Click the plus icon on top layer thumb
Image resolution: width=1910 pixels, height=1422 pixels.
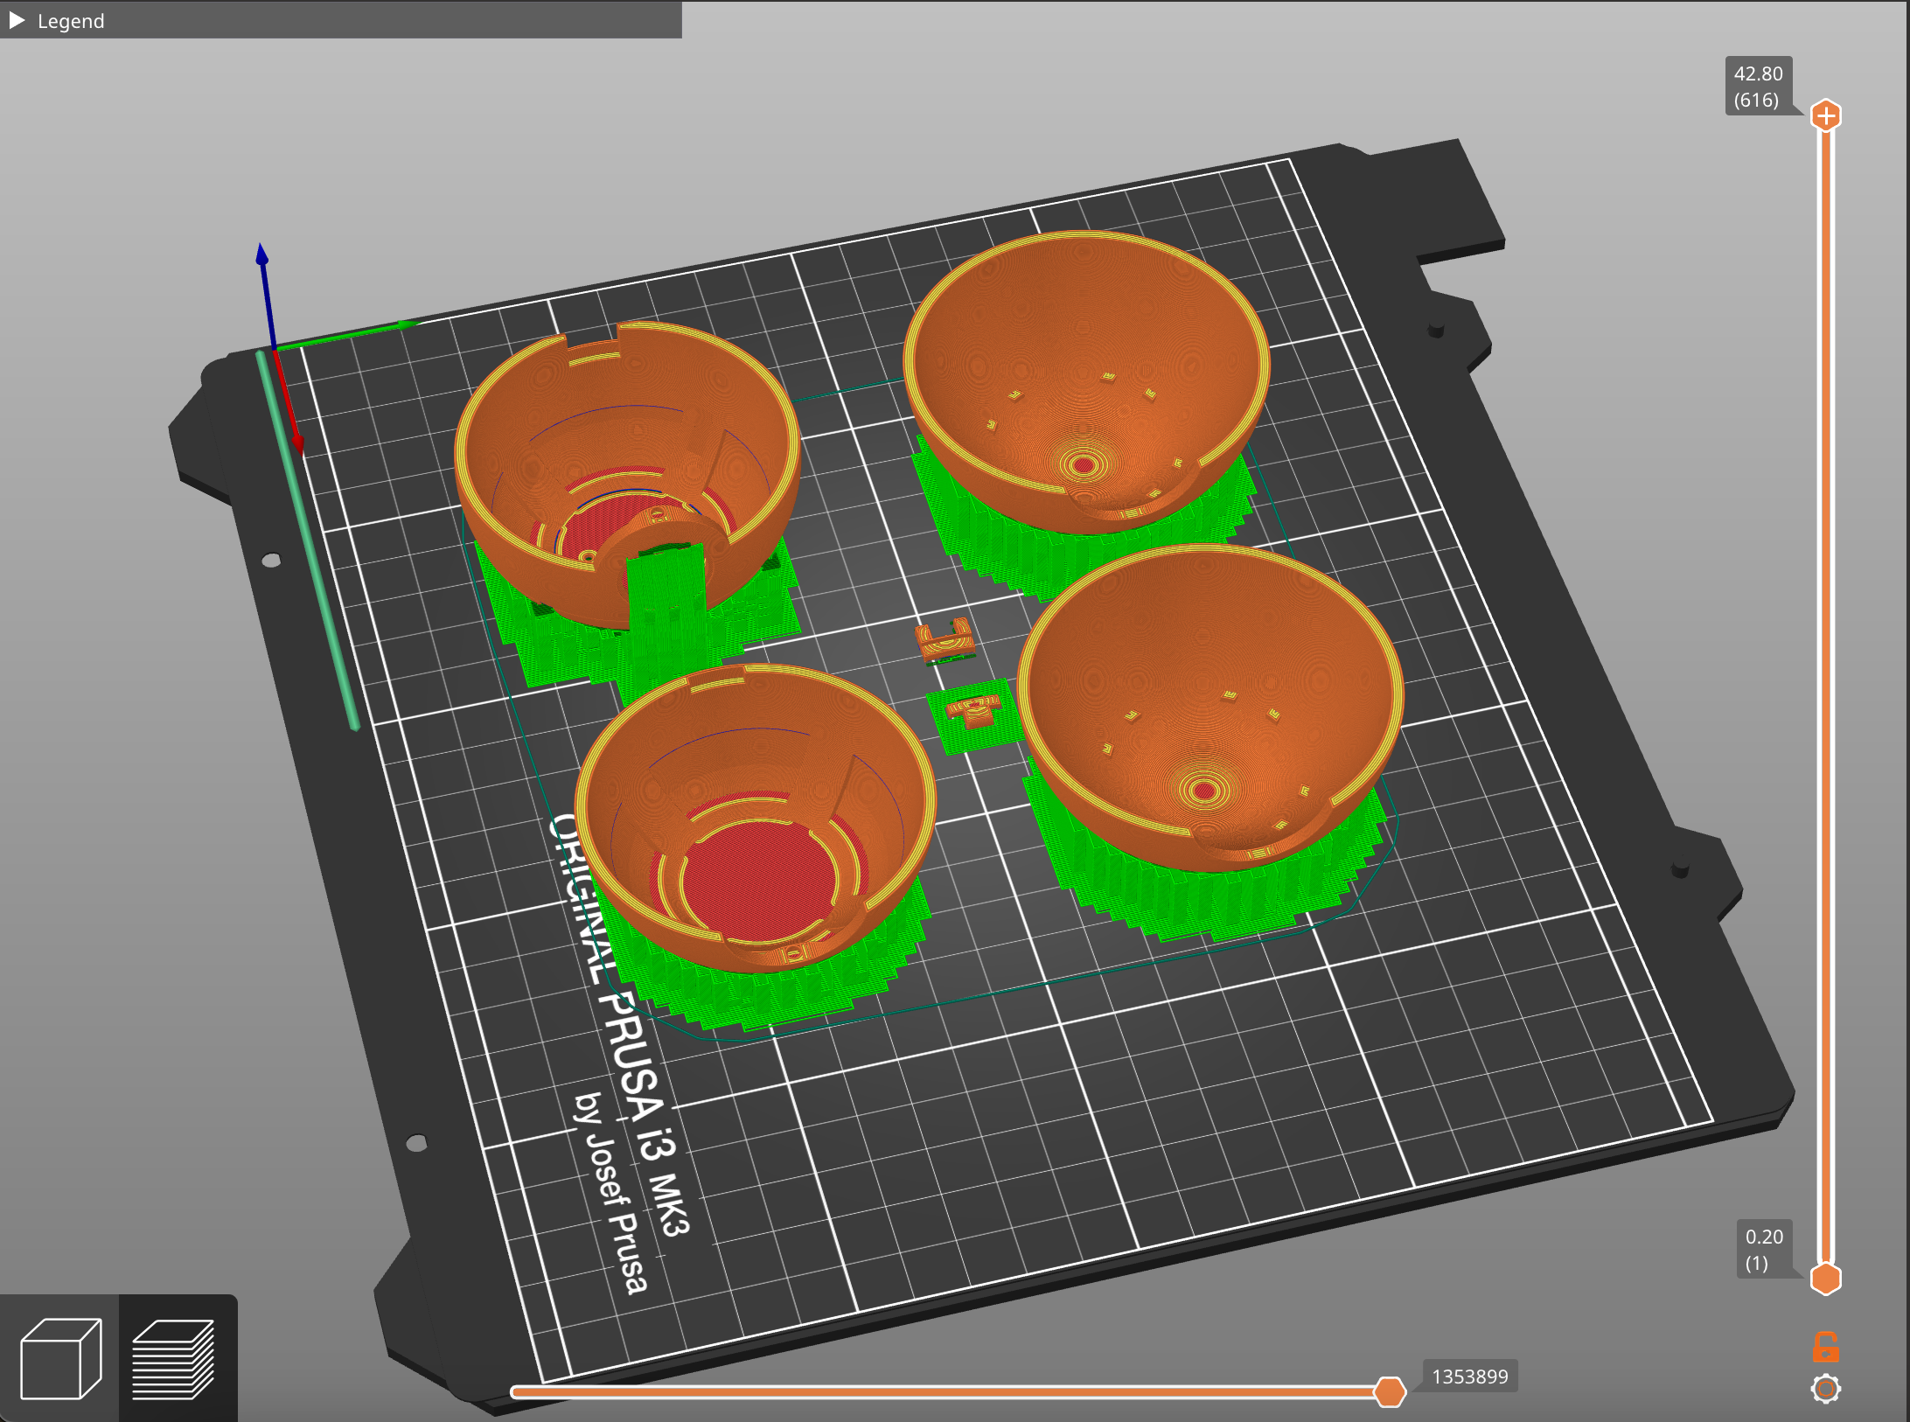1825,115
